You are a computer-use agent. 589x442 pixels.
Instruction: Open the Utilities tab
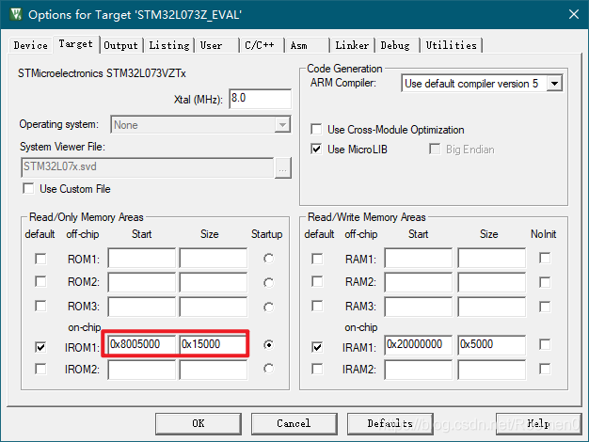451,45
